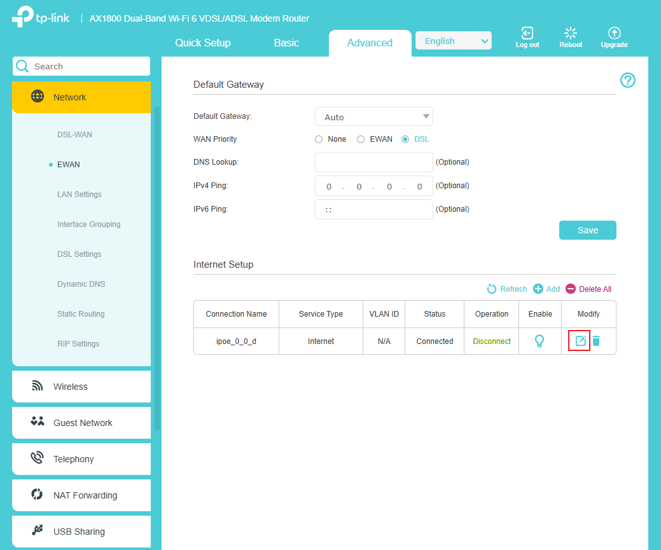661x550 pixels.
Task: Click the Reboot icon
Action: (x=571, y=38)
